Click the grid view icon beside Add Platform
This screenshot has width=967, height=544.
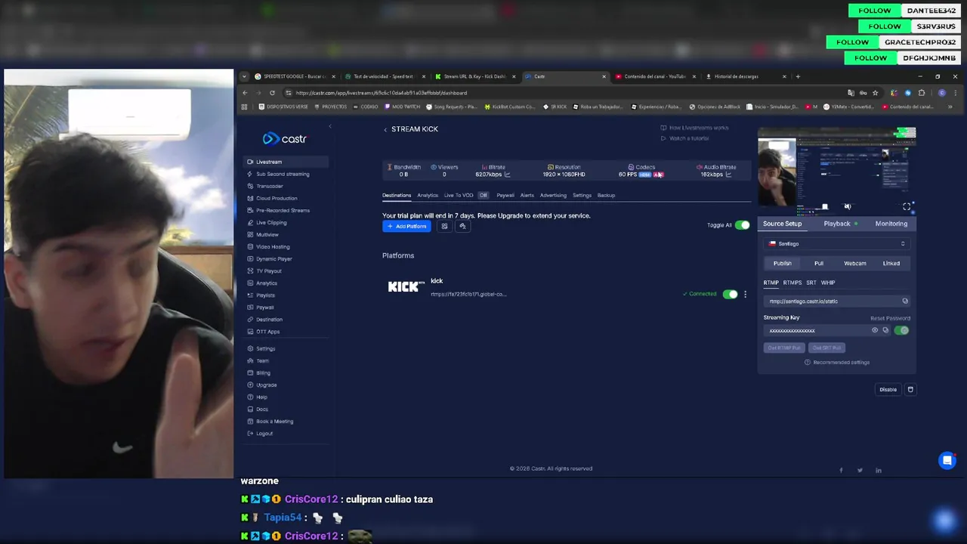tap(444, 226)
